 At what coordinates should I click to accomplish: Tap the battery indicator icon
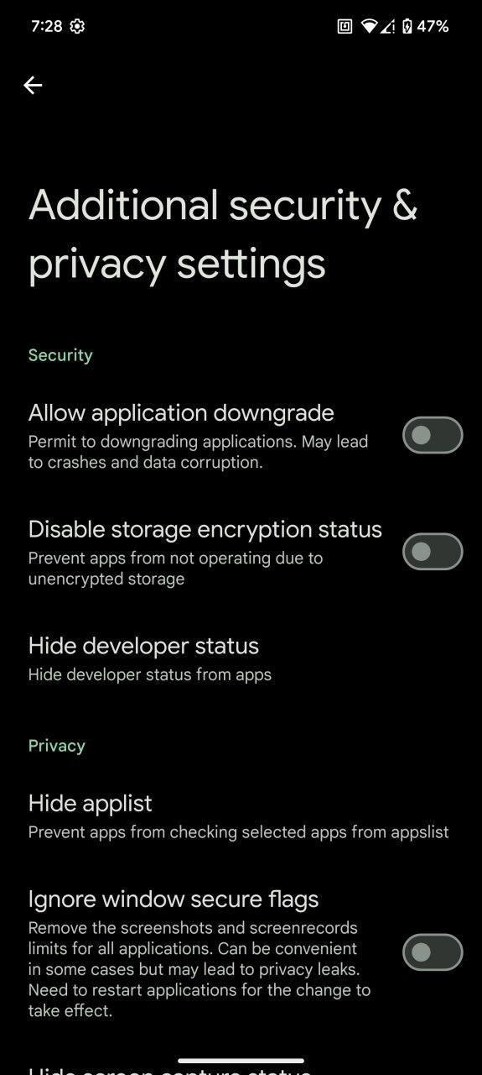[x=407, y=26]
